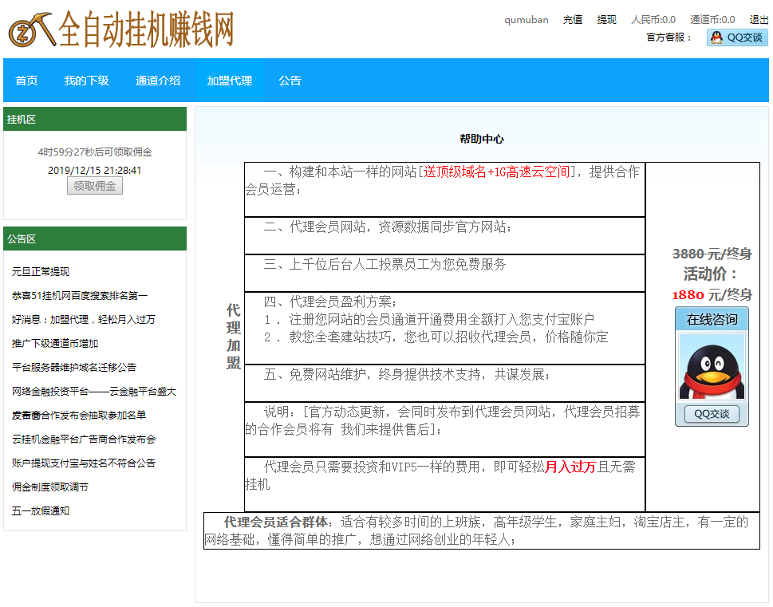Click row 五、免费网站维护，终身提供技术支持
773x607 pixels.
point(444,383)
